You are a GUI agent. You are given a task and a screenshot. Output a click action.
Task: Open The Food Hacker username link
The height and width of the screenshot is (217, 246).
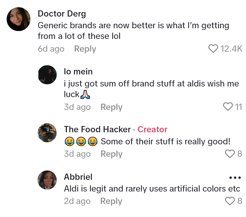97,130
